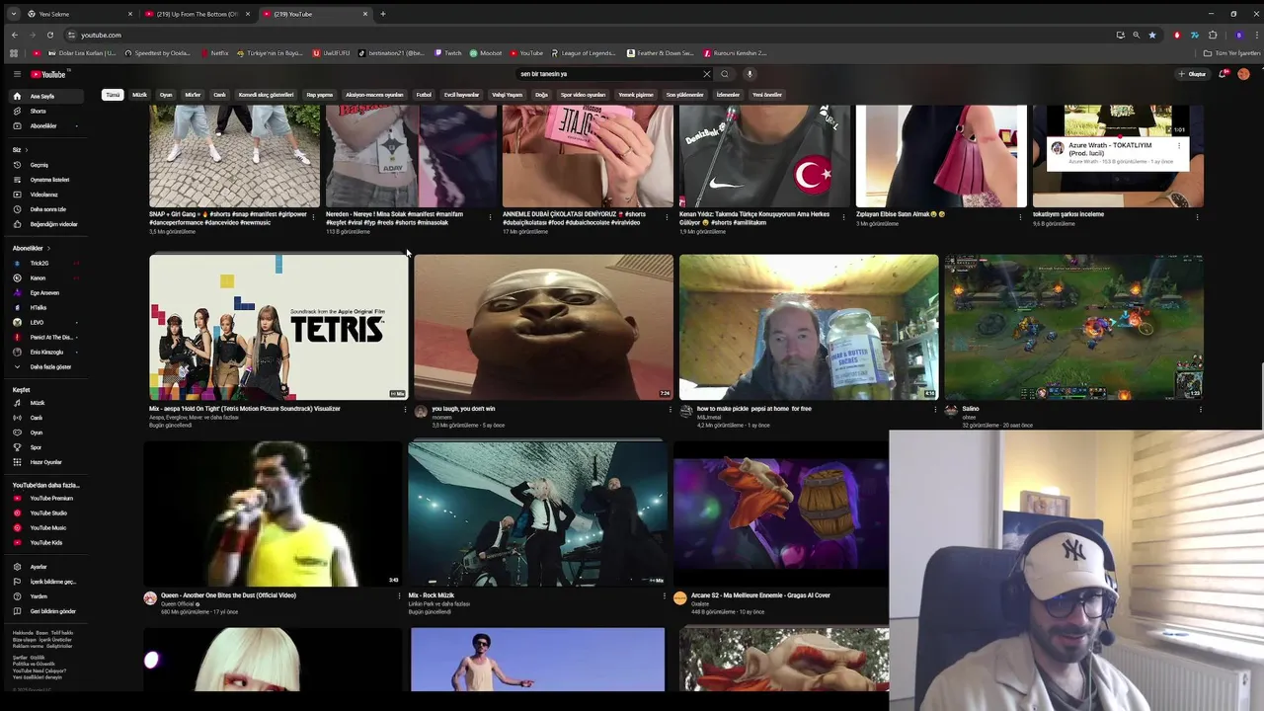This screenshot has width=1264, height=711.
Task: Play the TETRIS aespa mix thumbnail
Action: (x=278, y=327)
